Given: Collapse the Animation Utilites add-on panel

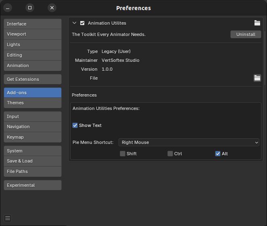Looking at the screenshot, I should (74, 23).
